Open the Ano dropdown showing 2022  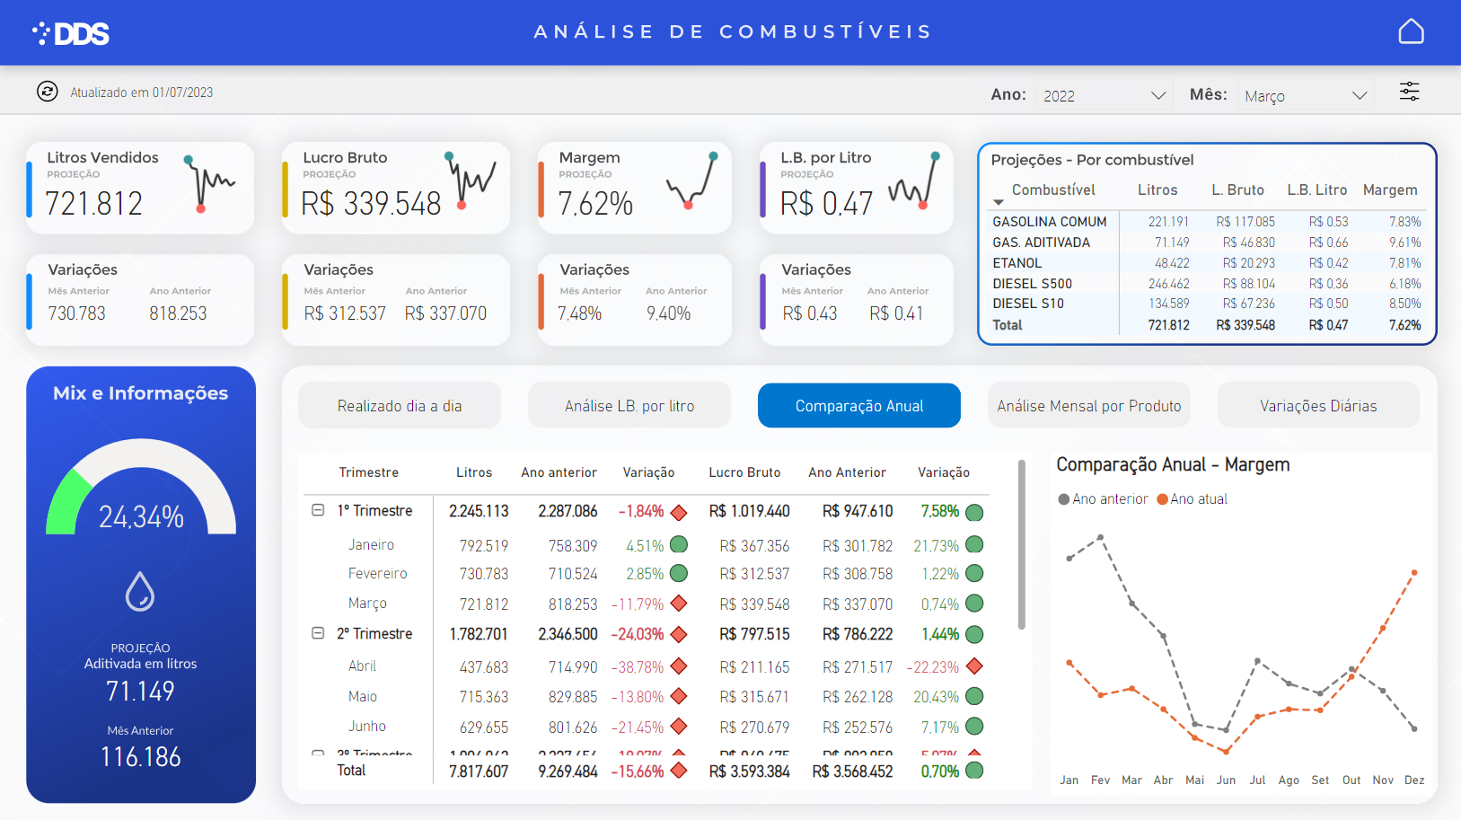point(1105,95)
